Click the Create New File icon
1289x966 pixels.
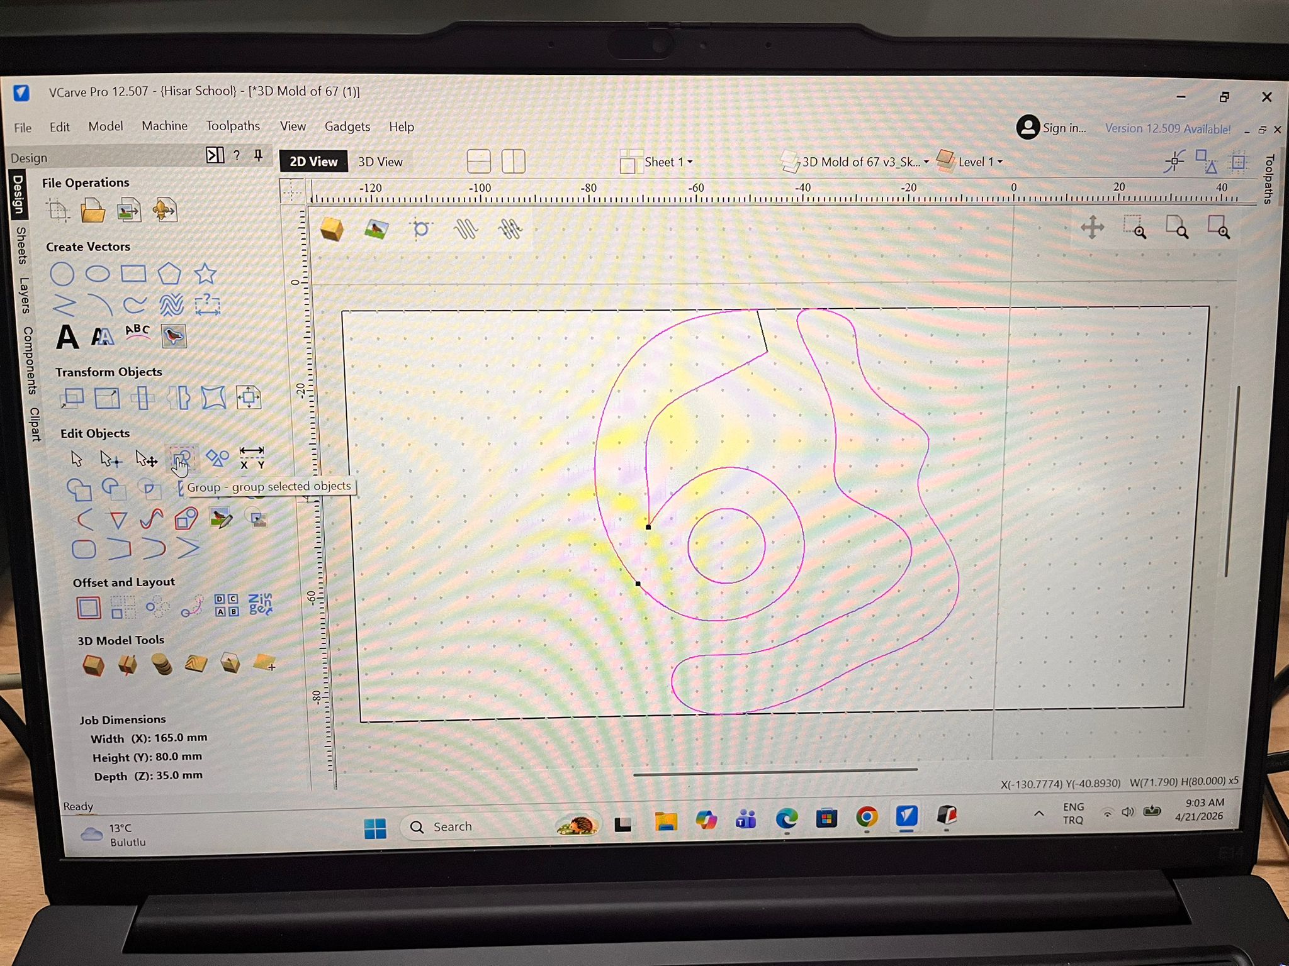58,211
